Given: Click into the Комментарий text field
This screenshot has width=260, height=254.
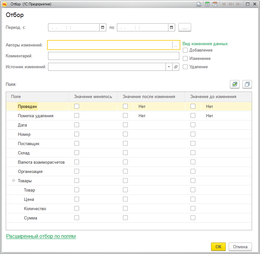Looking at the screenshot, I should click(x=113, y=56).
